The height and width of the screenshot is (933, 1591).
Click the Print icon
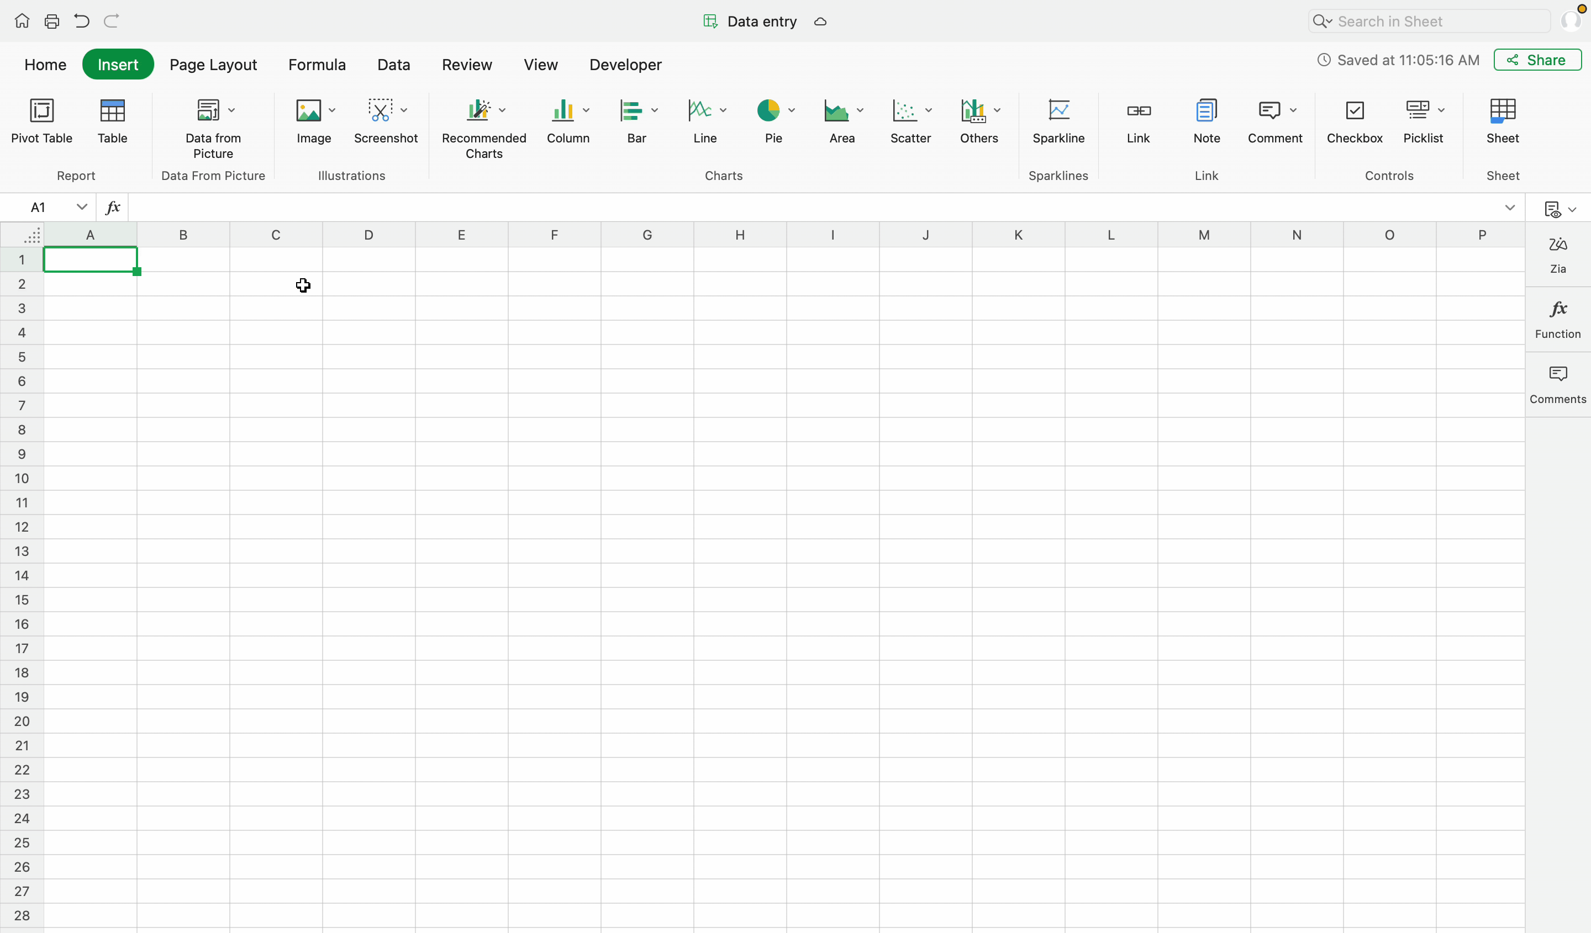(x=52, y=22)
